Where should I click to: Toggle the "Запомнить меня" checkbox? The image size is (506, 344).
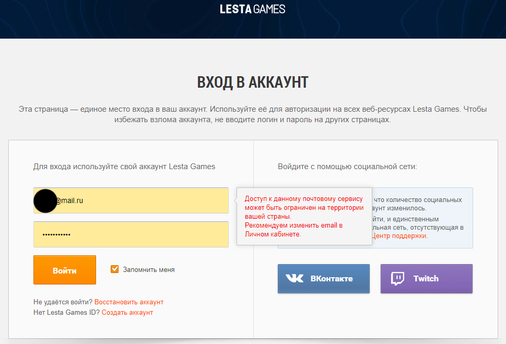115,269
